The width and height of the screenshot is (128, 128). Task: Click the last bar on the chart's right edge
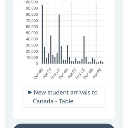coord(103,63)
